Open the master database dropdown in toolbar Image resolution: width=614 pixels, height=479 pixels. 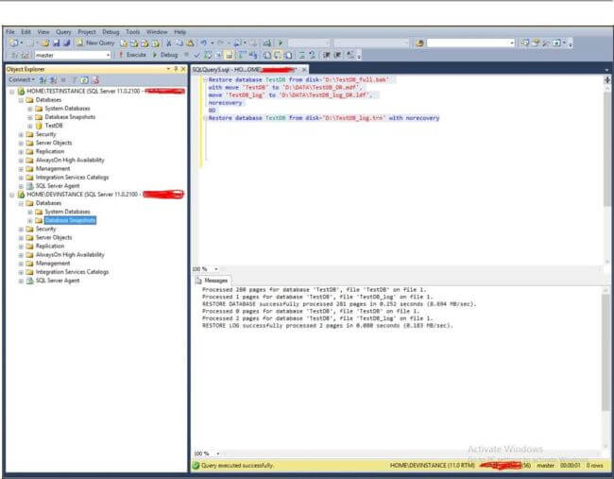point(108,55)
